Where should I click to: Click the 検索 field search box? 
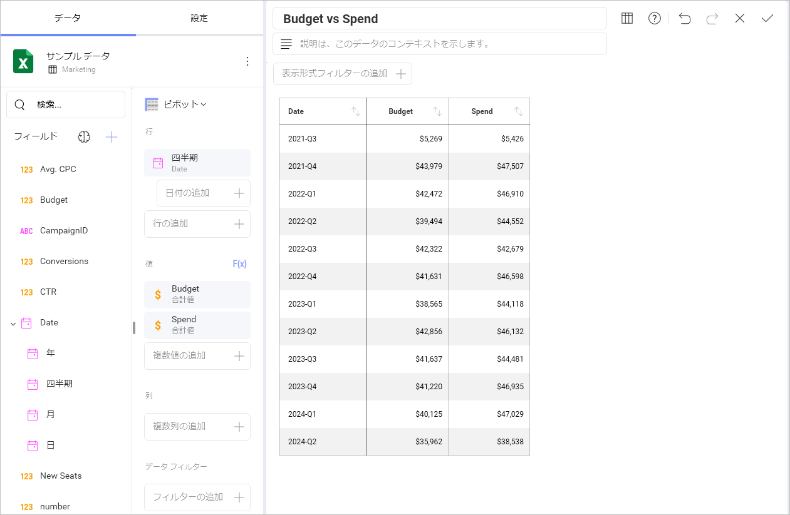(x=66, y=105)
